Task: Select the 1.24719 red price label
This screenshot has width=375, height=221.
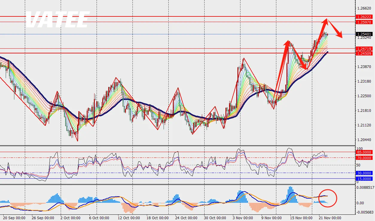Action: click(365, 48)
